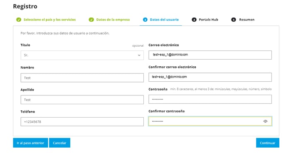Image resolution: width=286 pixels, height=153 pixels.
Task: Click the green checkmark icon beside Seleccione el país
Action: pos(19,20)
